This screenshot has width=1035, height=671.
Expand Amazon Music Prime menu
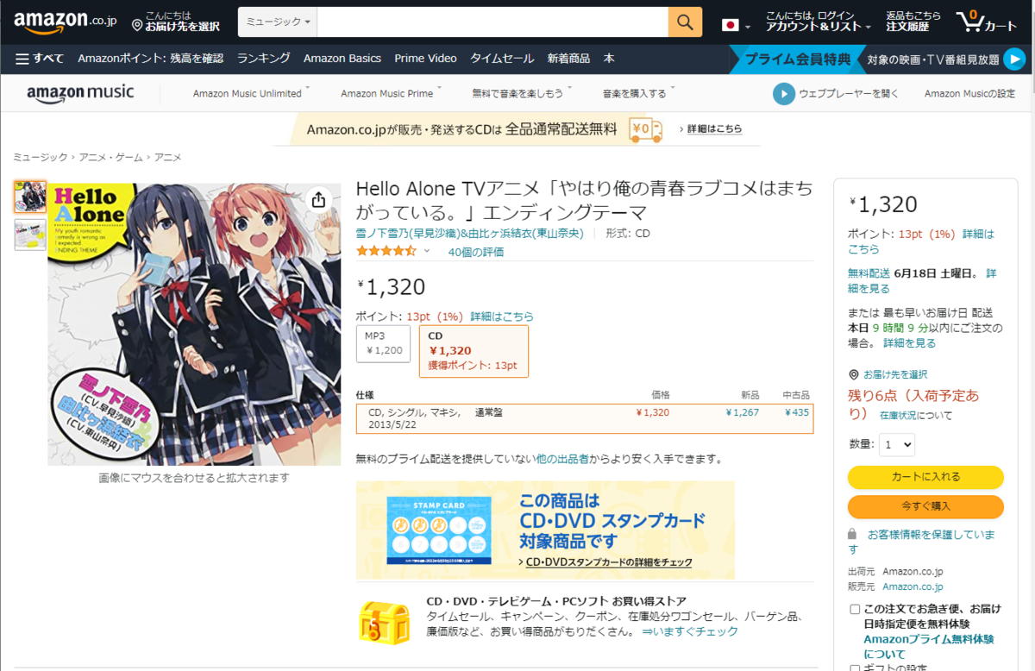(391, 93)
